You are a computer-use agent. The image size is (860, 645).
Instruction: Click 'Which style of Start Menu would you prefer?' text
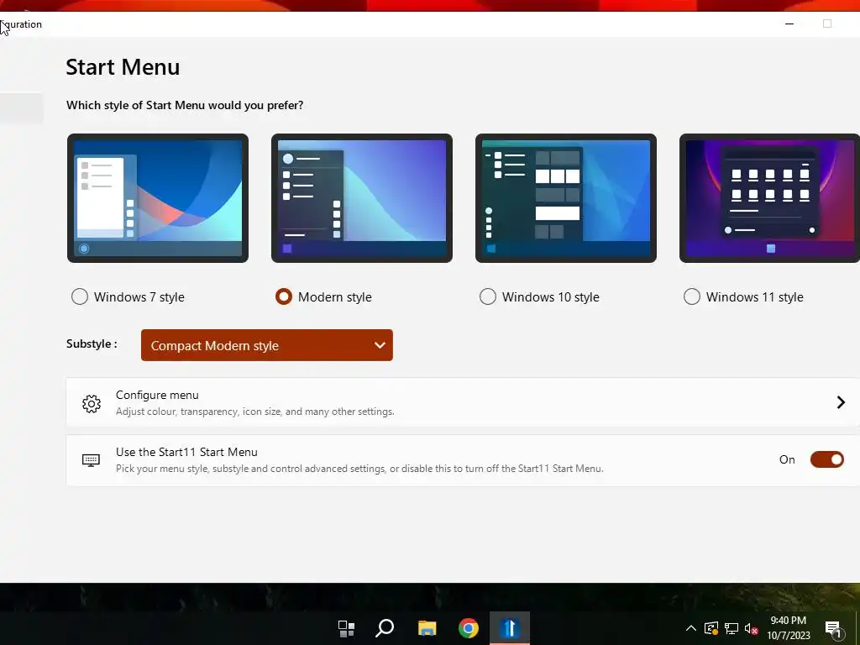click(x=185, y=105)
